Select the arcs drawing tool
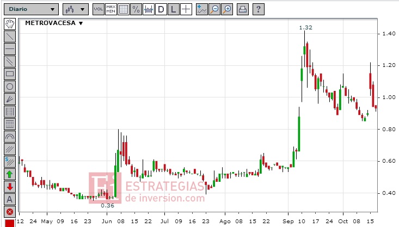Viewport: 399px width, 227px height. 10,137
